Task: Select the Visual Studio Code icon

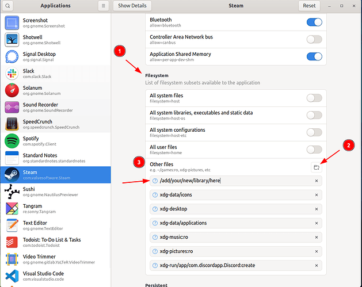Action: 12,276
